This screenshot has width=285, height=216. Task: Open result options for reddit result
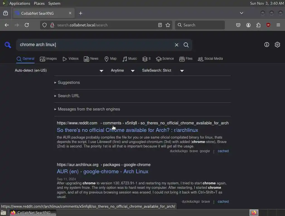(x=214, y=151)
